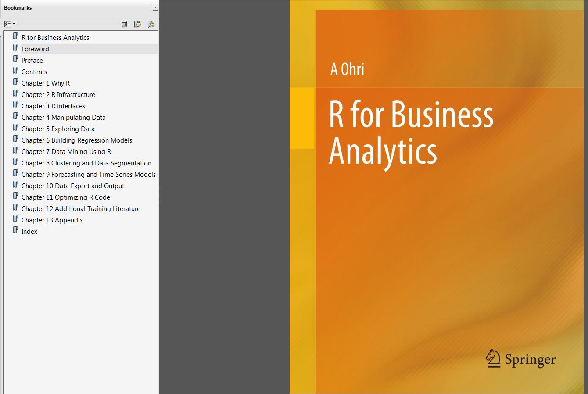The width and height of the screenshot is (588, 394).
Task: Jump to Chapter 4 Manipulating Data
Action: pos(64,118)
